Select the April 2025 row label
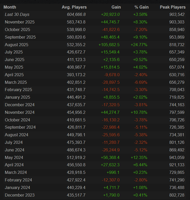The image size is (190, 200). (x=14, y=75)
